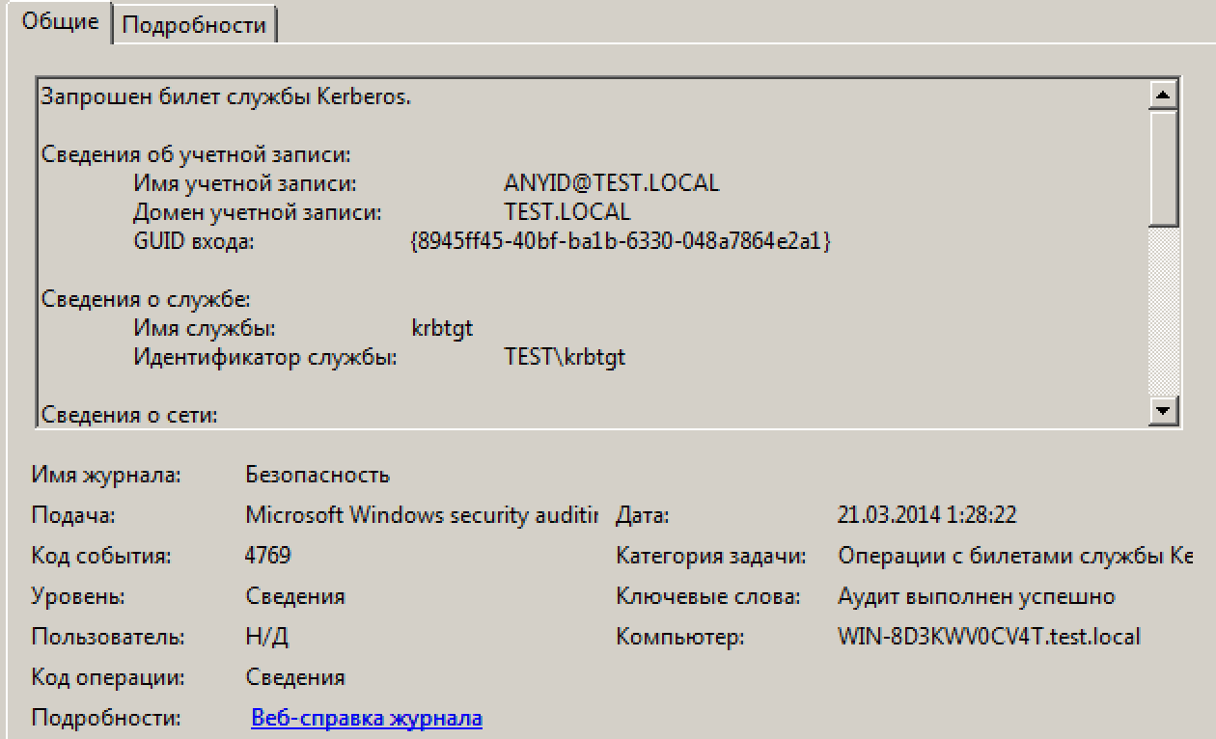Image resolution: width=1216 pixels, height=739 pixels.
Task: Click the Имя службы value krbtgt
Action: pyautogui.click(x=442, y=328)
